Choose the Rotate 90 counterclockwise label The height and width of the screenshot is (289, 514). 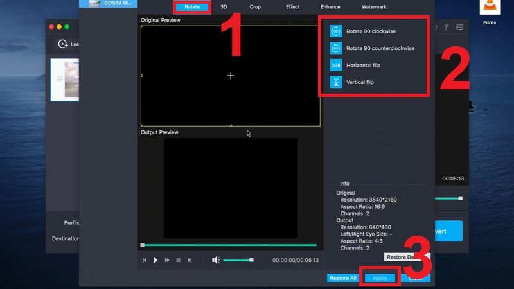(380, 48)
